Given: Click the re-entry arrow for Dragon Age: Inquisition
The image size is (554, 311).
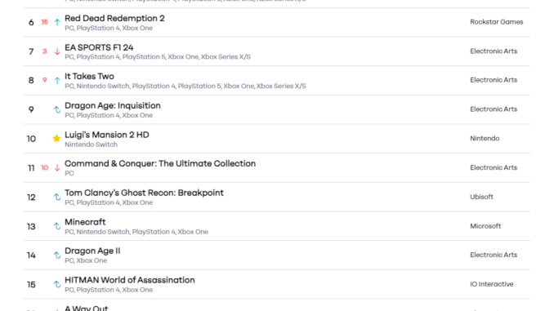Looking at the screenshot, I should click(x=57, y=109).
